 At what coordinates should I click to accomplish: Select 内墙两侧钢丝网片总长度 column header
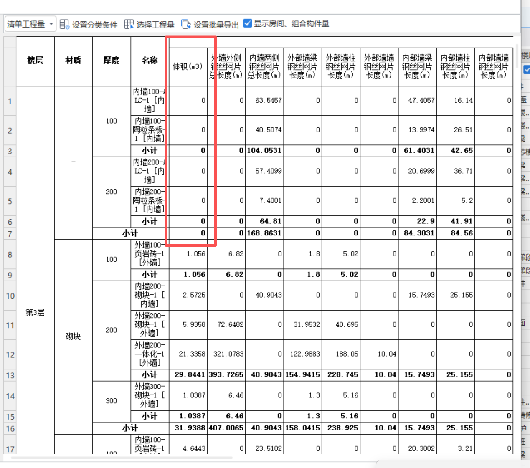coord(264,66)
